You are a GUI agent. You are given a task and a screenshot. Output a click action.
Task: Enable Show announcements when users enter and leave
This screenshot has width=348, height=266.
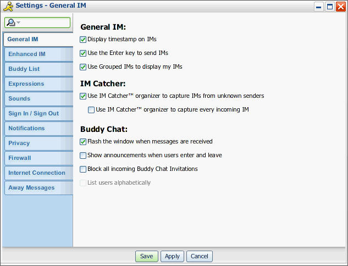[83, 156]
